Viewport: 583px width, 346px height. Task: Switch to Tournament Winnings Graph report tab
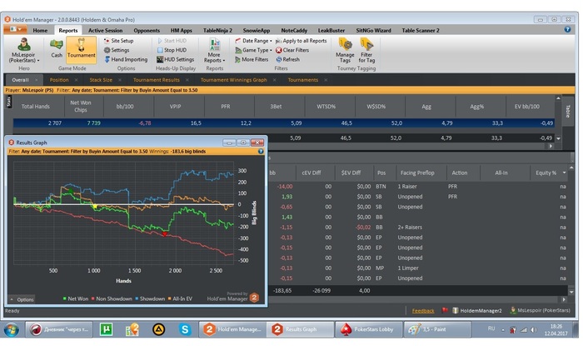coord(234,79)
